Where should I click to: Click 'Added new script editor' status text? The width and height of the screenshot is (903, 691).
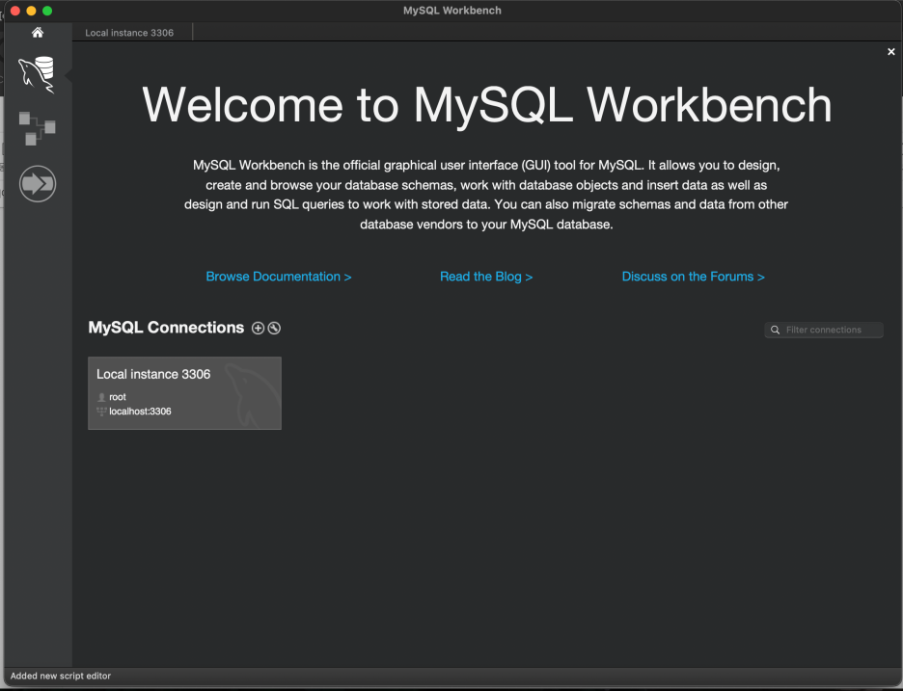61,676
